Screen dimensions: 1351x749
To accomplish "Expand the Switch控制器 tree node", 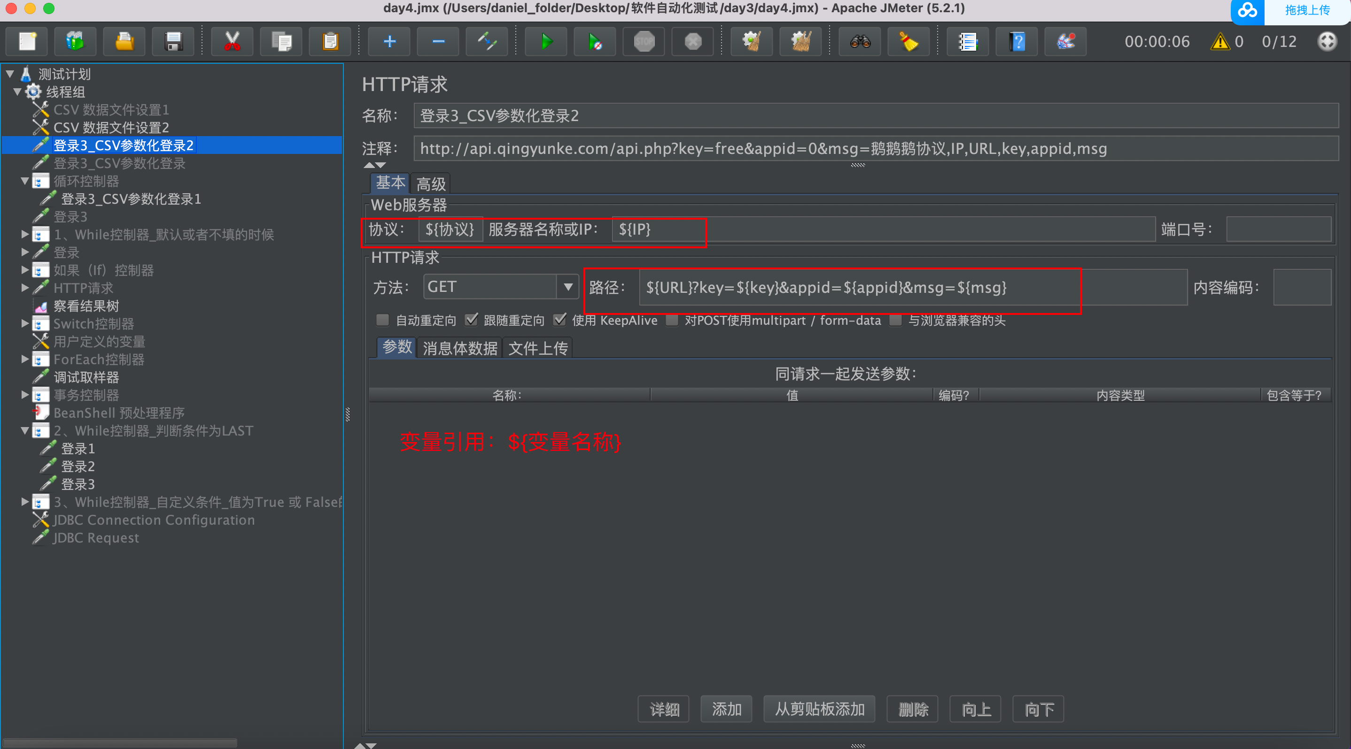I will click(x=24, y=324).
